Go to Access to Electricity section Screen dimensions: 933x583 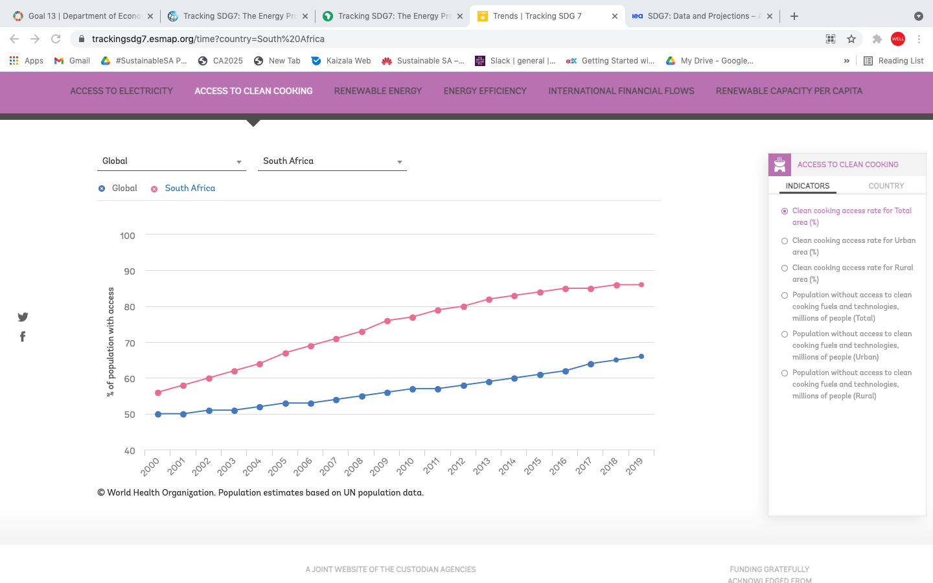pos(122,91)
